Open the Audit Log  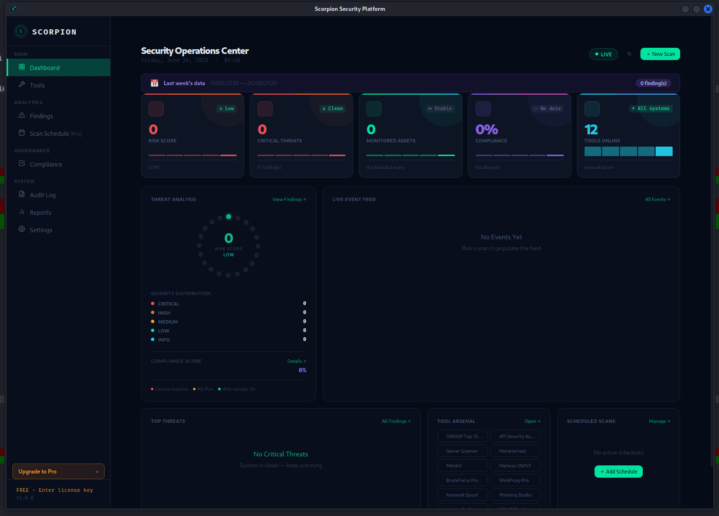[x=59, y=195]
